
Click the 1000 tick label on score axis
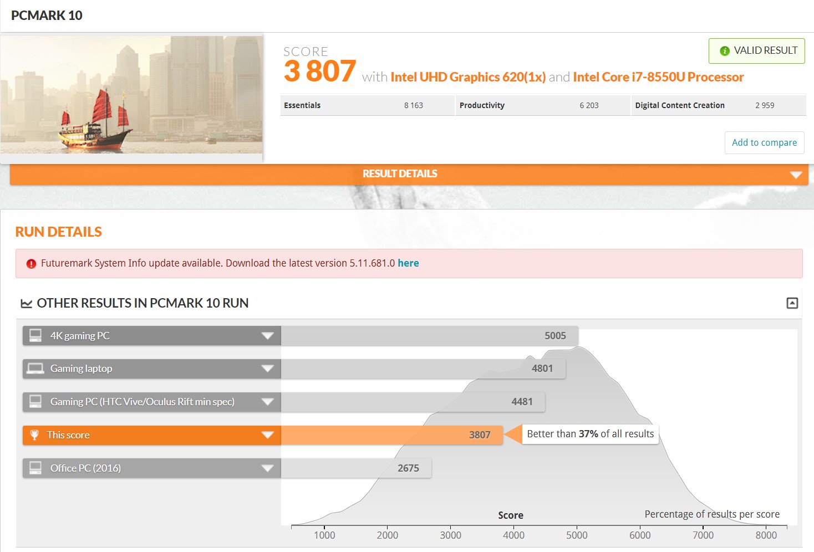pyautogui.click(x=324, y=535)
